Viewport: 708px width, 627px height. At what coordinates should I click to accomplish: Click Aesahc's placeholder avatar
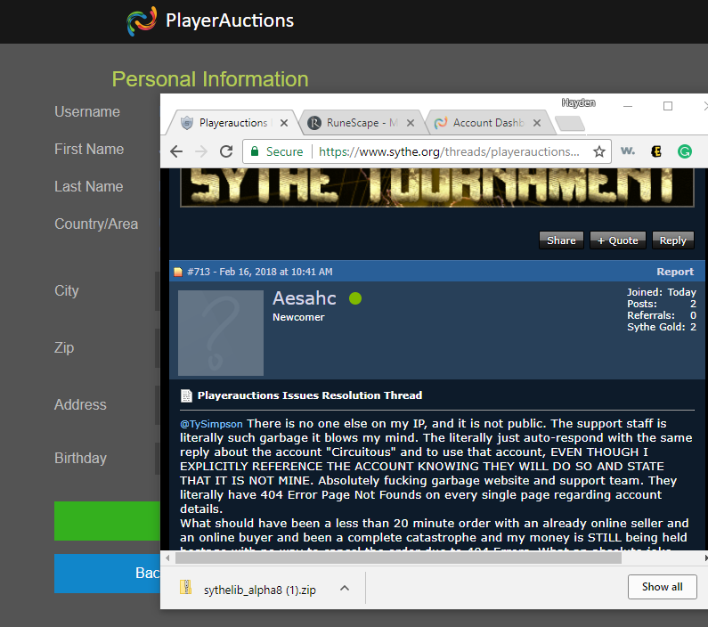coord(221,333)
